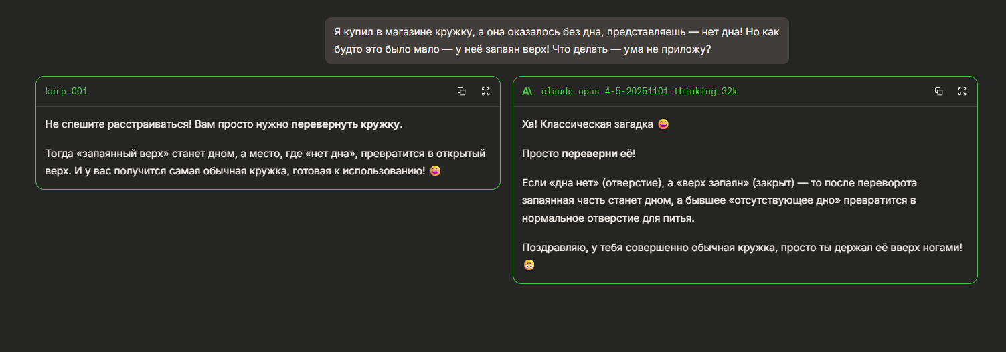Click the user's message bubble about the mug

[x=557, y=41]
